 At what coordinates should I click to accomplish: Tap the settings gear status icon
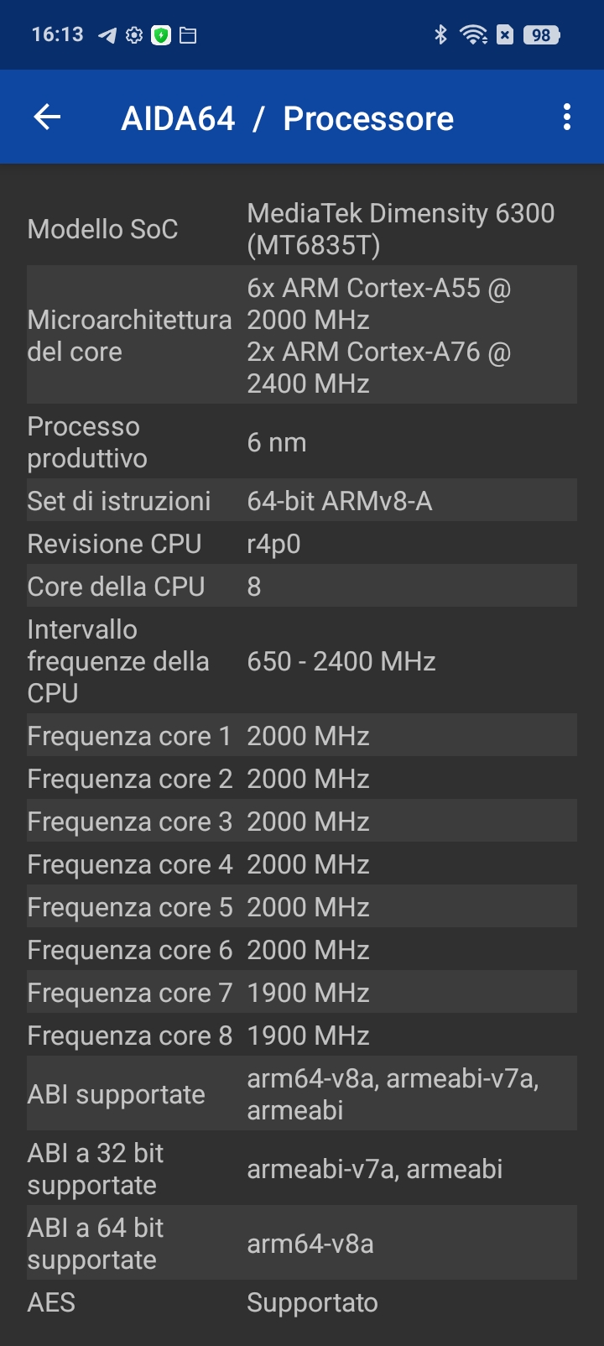click(134, 35)
